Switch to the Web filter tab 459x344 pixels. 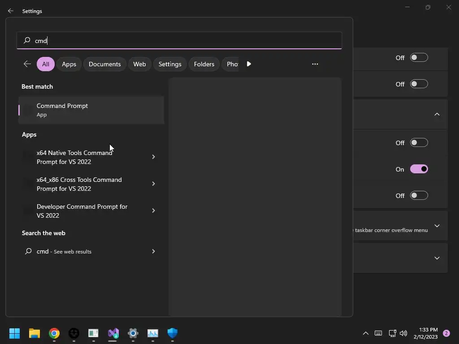tap(140, 64)
